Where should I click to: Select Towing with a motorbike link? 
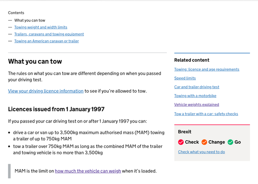pyautogui.click(x=195, y=96)
